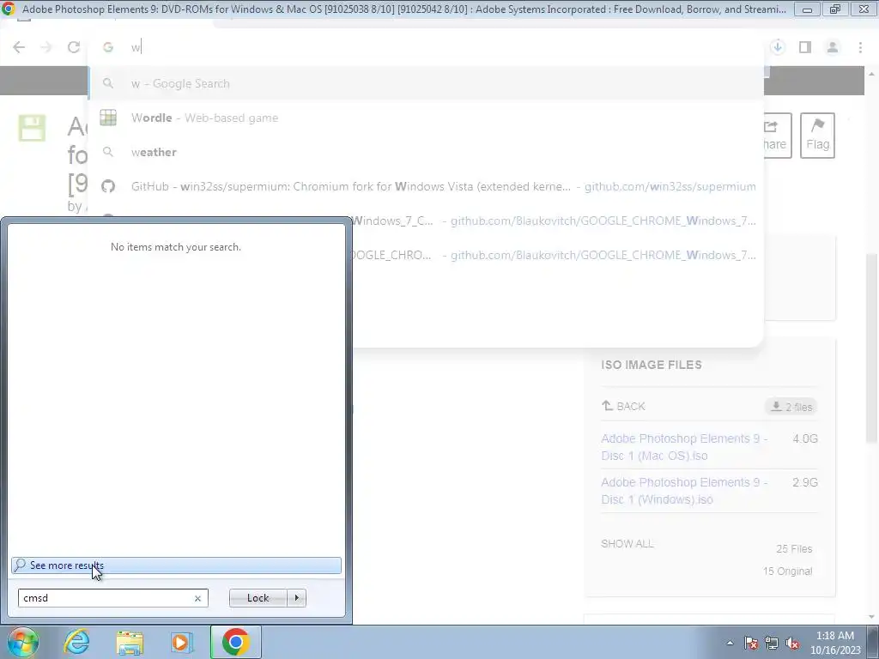
Task: Show hidden tray icons arrow
Action: click(730, 643)
